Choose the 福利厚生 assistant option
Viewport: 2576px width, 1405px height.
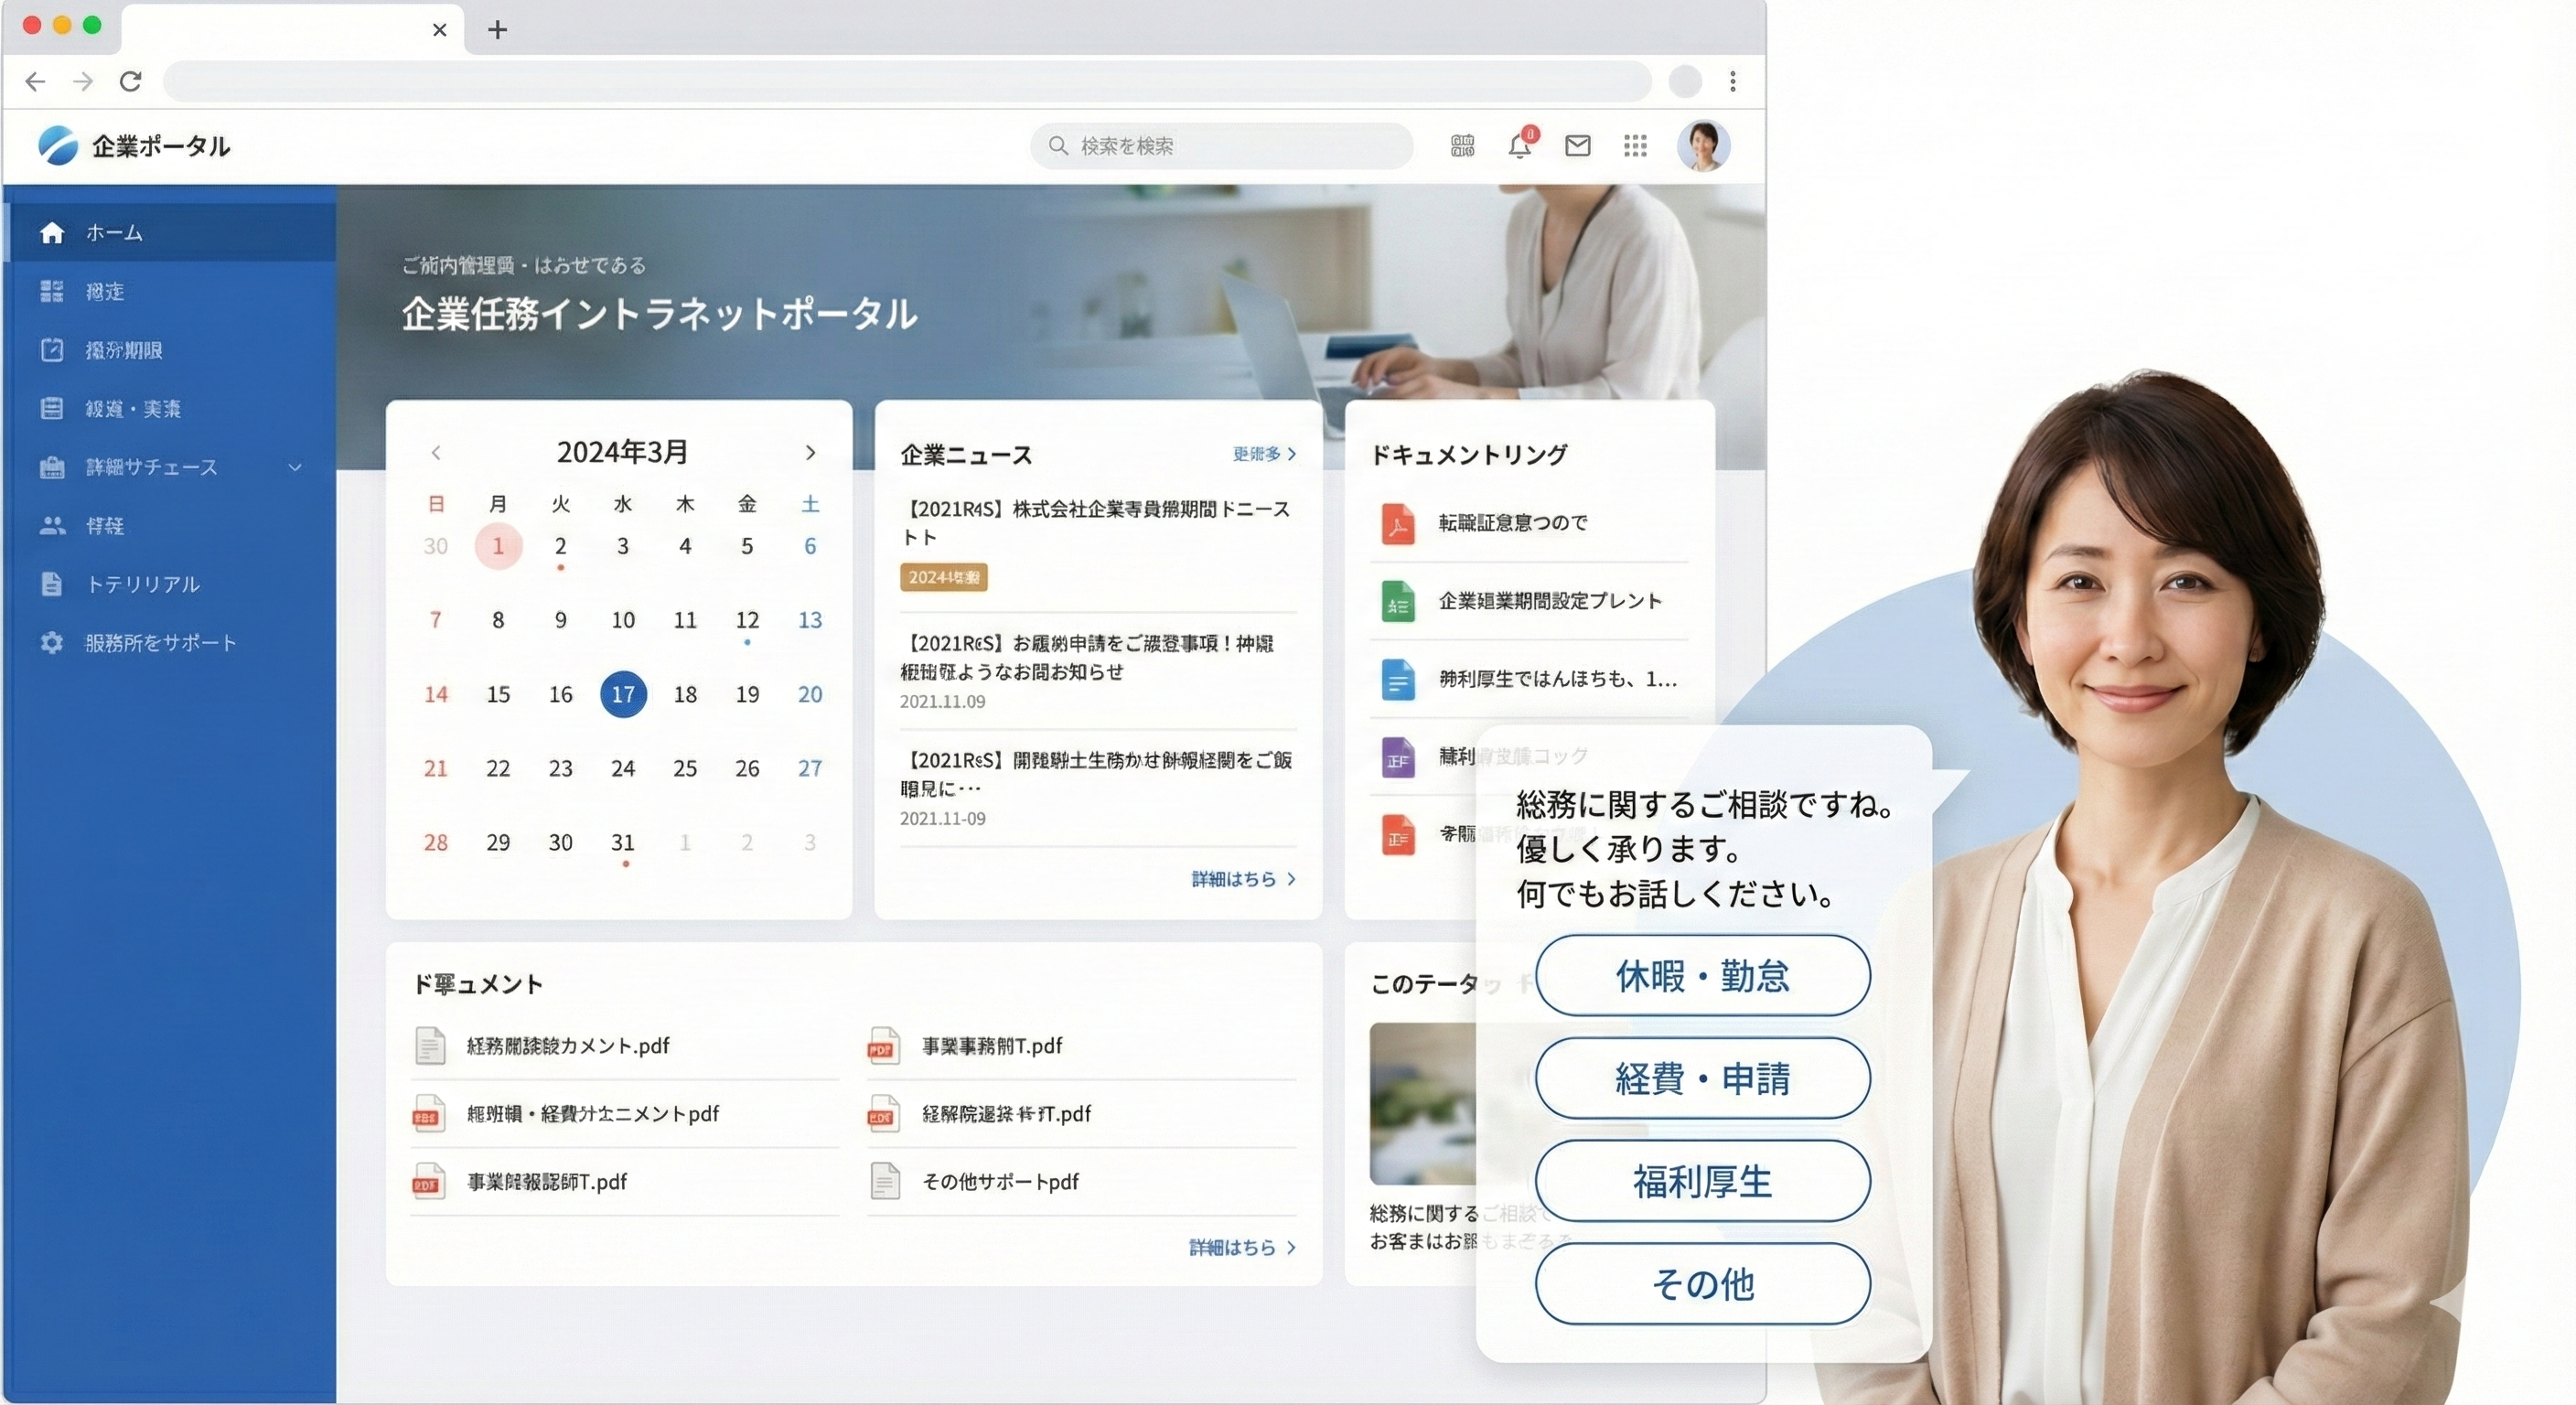pyautogui.click(x=1702, y=1181)
